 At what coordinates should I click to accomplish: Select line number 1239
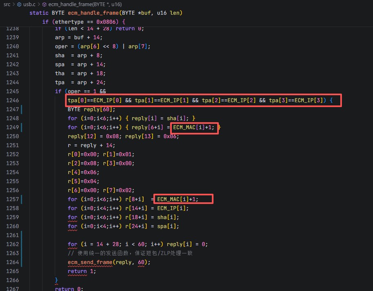point(12,37)
